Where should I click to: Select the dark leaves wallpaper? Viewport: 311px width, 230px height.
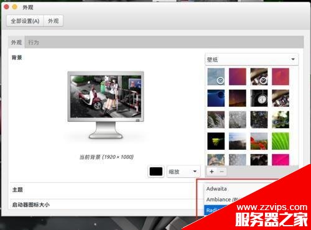point(259,120)
